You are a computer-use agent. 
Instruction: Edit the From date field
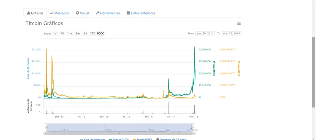coord(205,33)
